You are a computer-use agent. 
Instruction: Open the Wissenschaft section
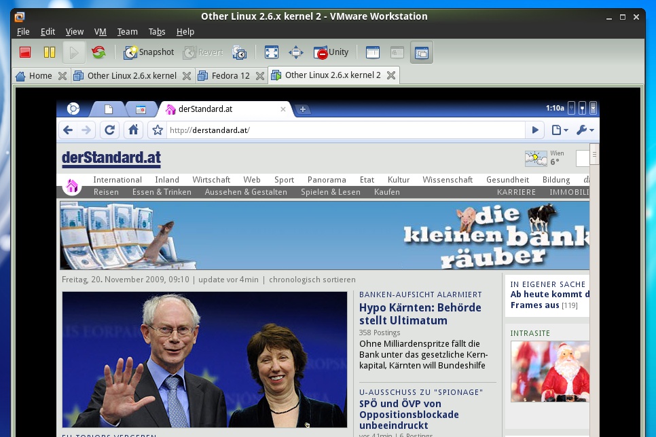point(448,180)
